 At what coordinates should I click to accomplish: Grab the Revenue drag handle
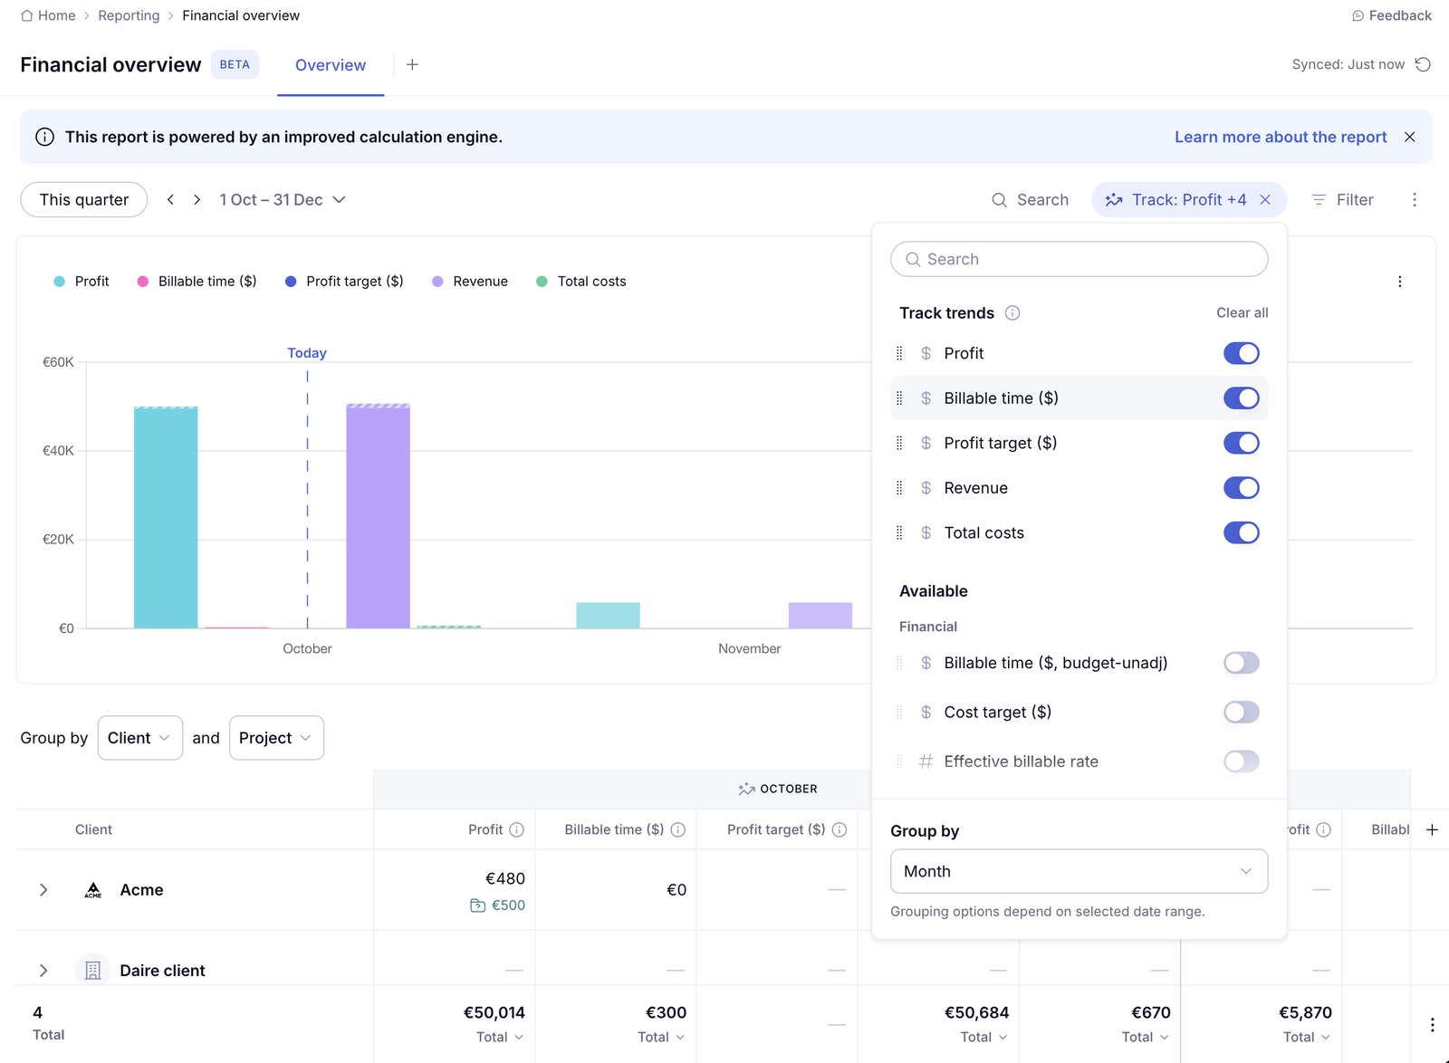tap(899, 488)
